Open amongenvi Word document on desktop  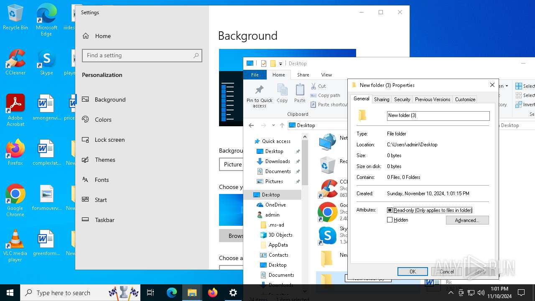(46, 107)
